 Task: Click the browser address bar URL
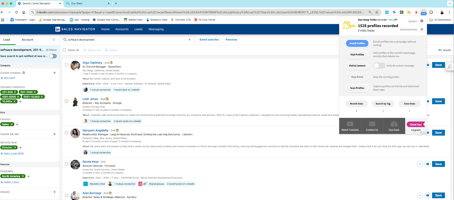[x=200, y=12]
